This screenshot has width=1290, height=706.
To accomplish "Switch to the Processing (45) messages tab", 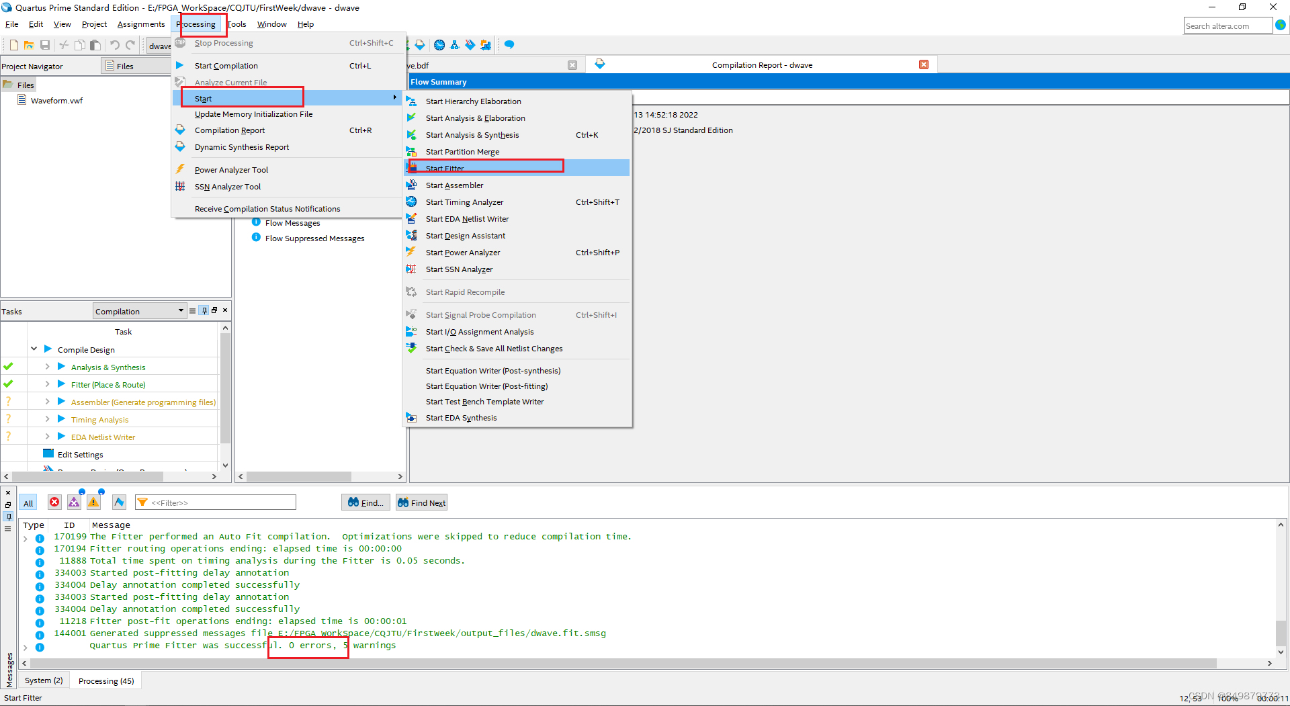I will click(x=106, y=681).
